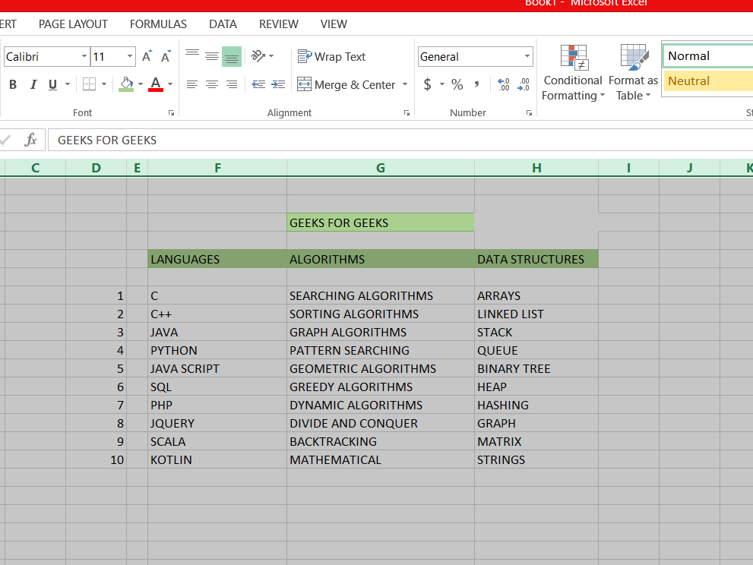Open the PAGE LAYOUT tab
Image resolution: width=753 pixels, height=565 pixels.
pyautogui.click(x=73, y=24)
